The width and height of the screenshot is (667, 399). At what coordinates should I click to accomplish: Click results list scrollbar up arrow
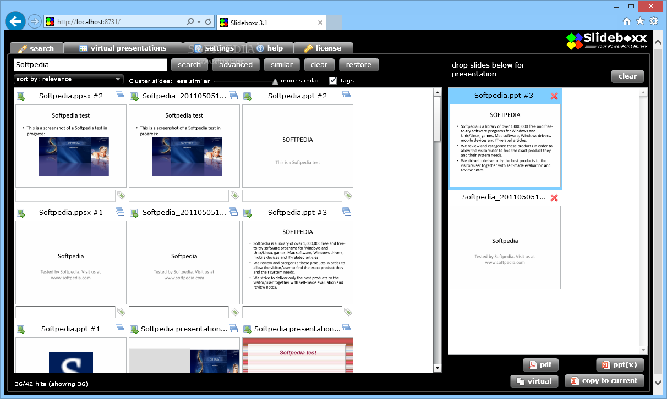point(438,92)
